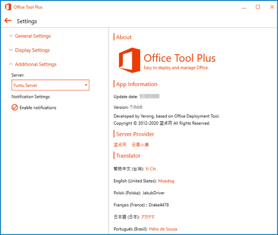Screen dimensions: 278x235
Task: Go back using the orange arrow
Action: pos(8,21)
